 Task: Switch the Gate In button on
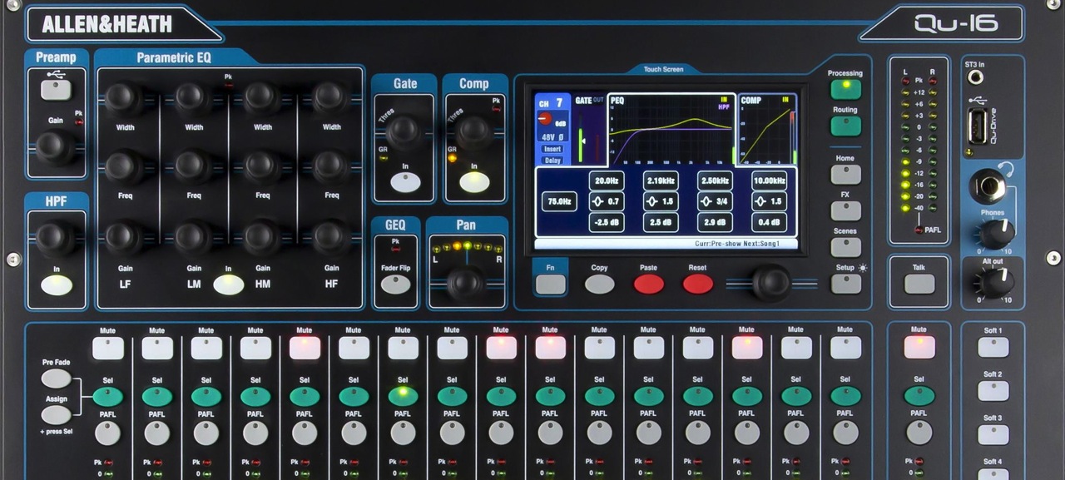coord(405,183)
